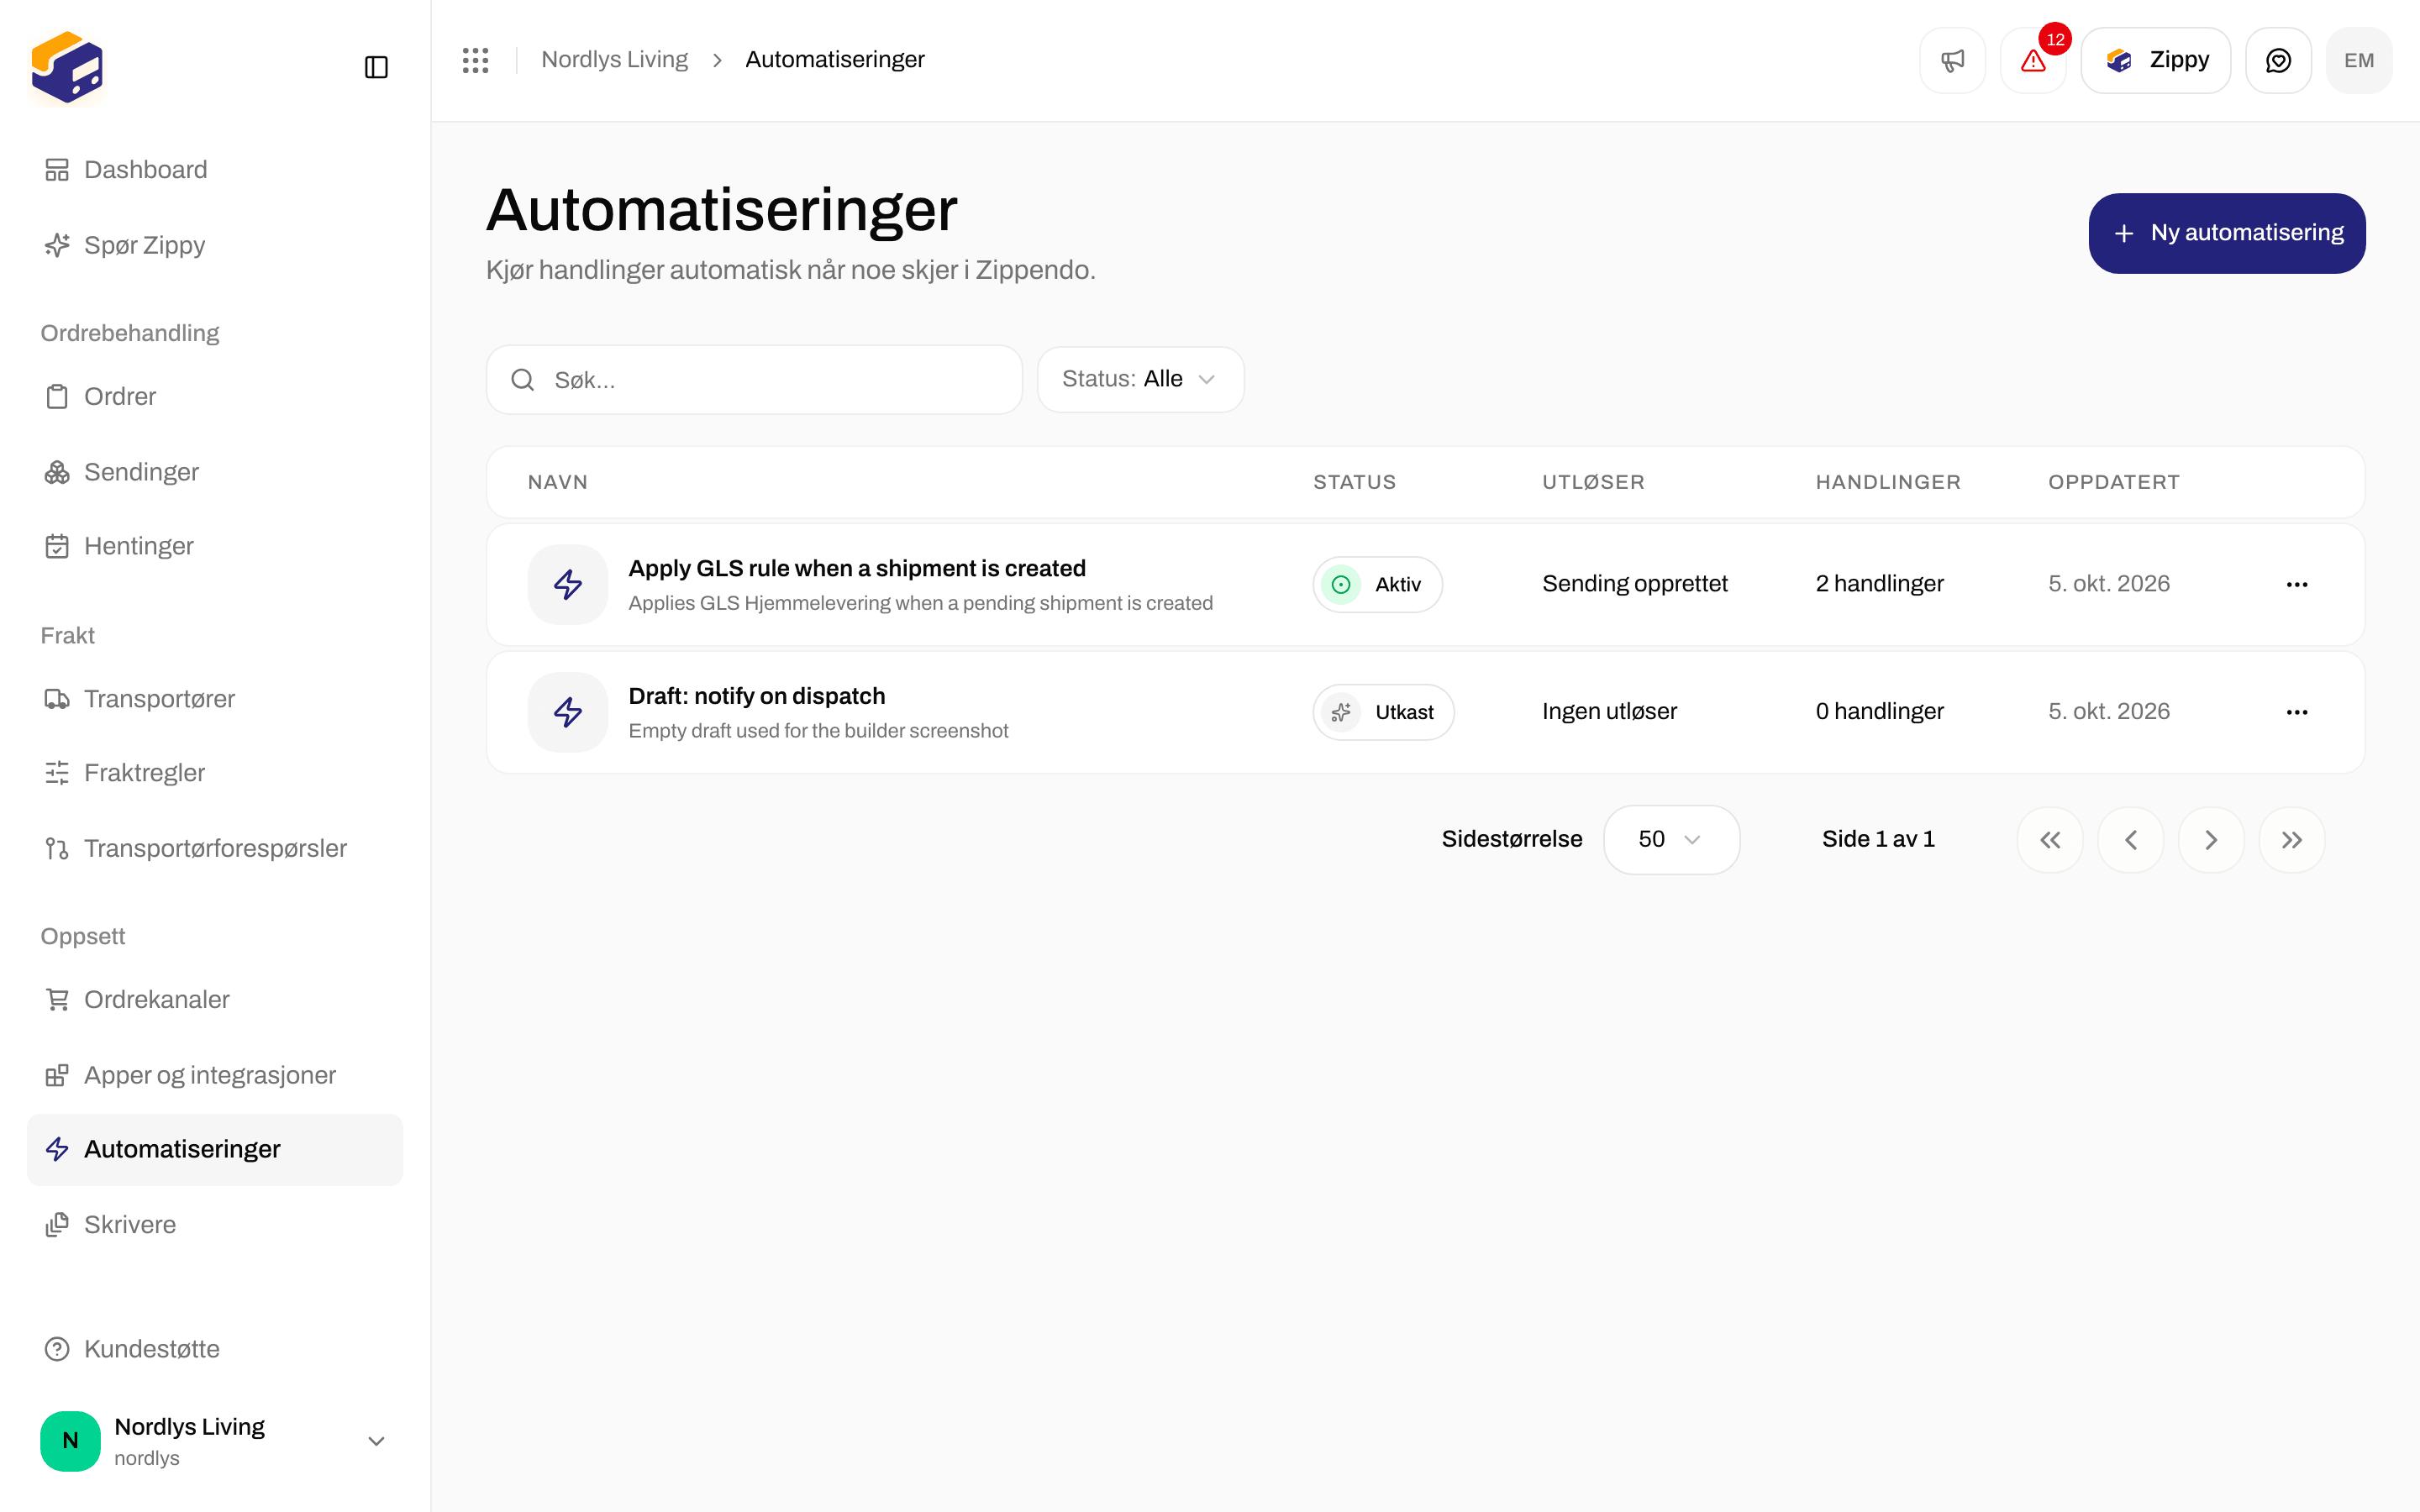Click the HANDLINGER column header
Image resolution: width=2420 pixels, height=1512 pixels.
click(1888, 482)
